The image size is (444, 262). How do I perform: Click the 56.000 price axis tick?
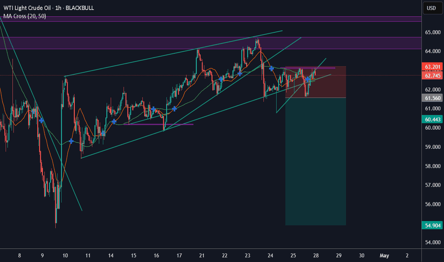click(x=433, y=204)
